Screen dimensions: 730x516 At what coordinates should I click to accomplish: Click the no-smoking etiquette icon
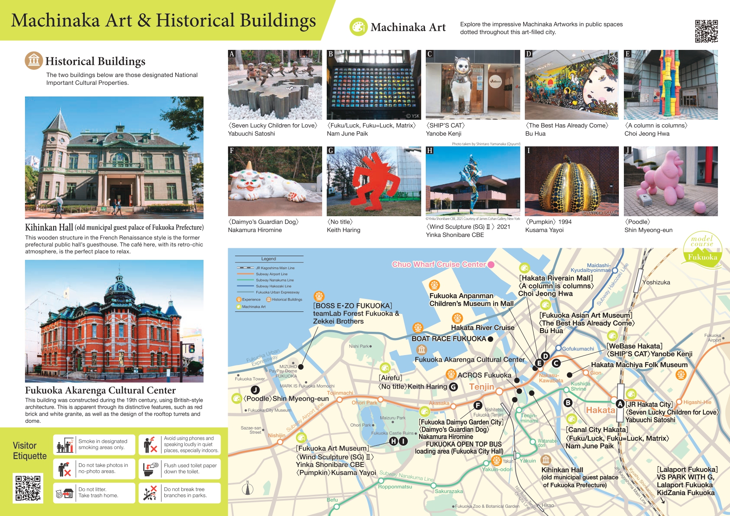(x=65, y=445)
